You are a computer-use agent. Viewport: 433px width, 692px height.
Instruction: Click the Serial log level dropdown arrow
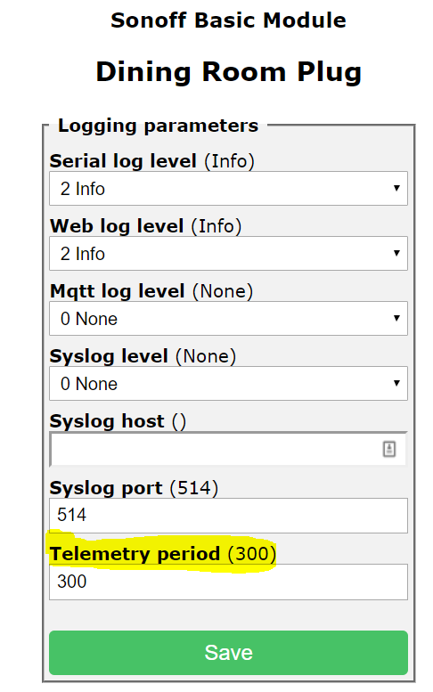[x=396, y=189]
